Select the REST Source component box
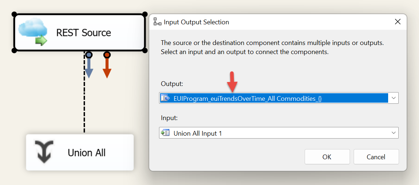Image resolution: width=419 pixels, height=185 pixels. pyautogui.click(x=80, y=33)
